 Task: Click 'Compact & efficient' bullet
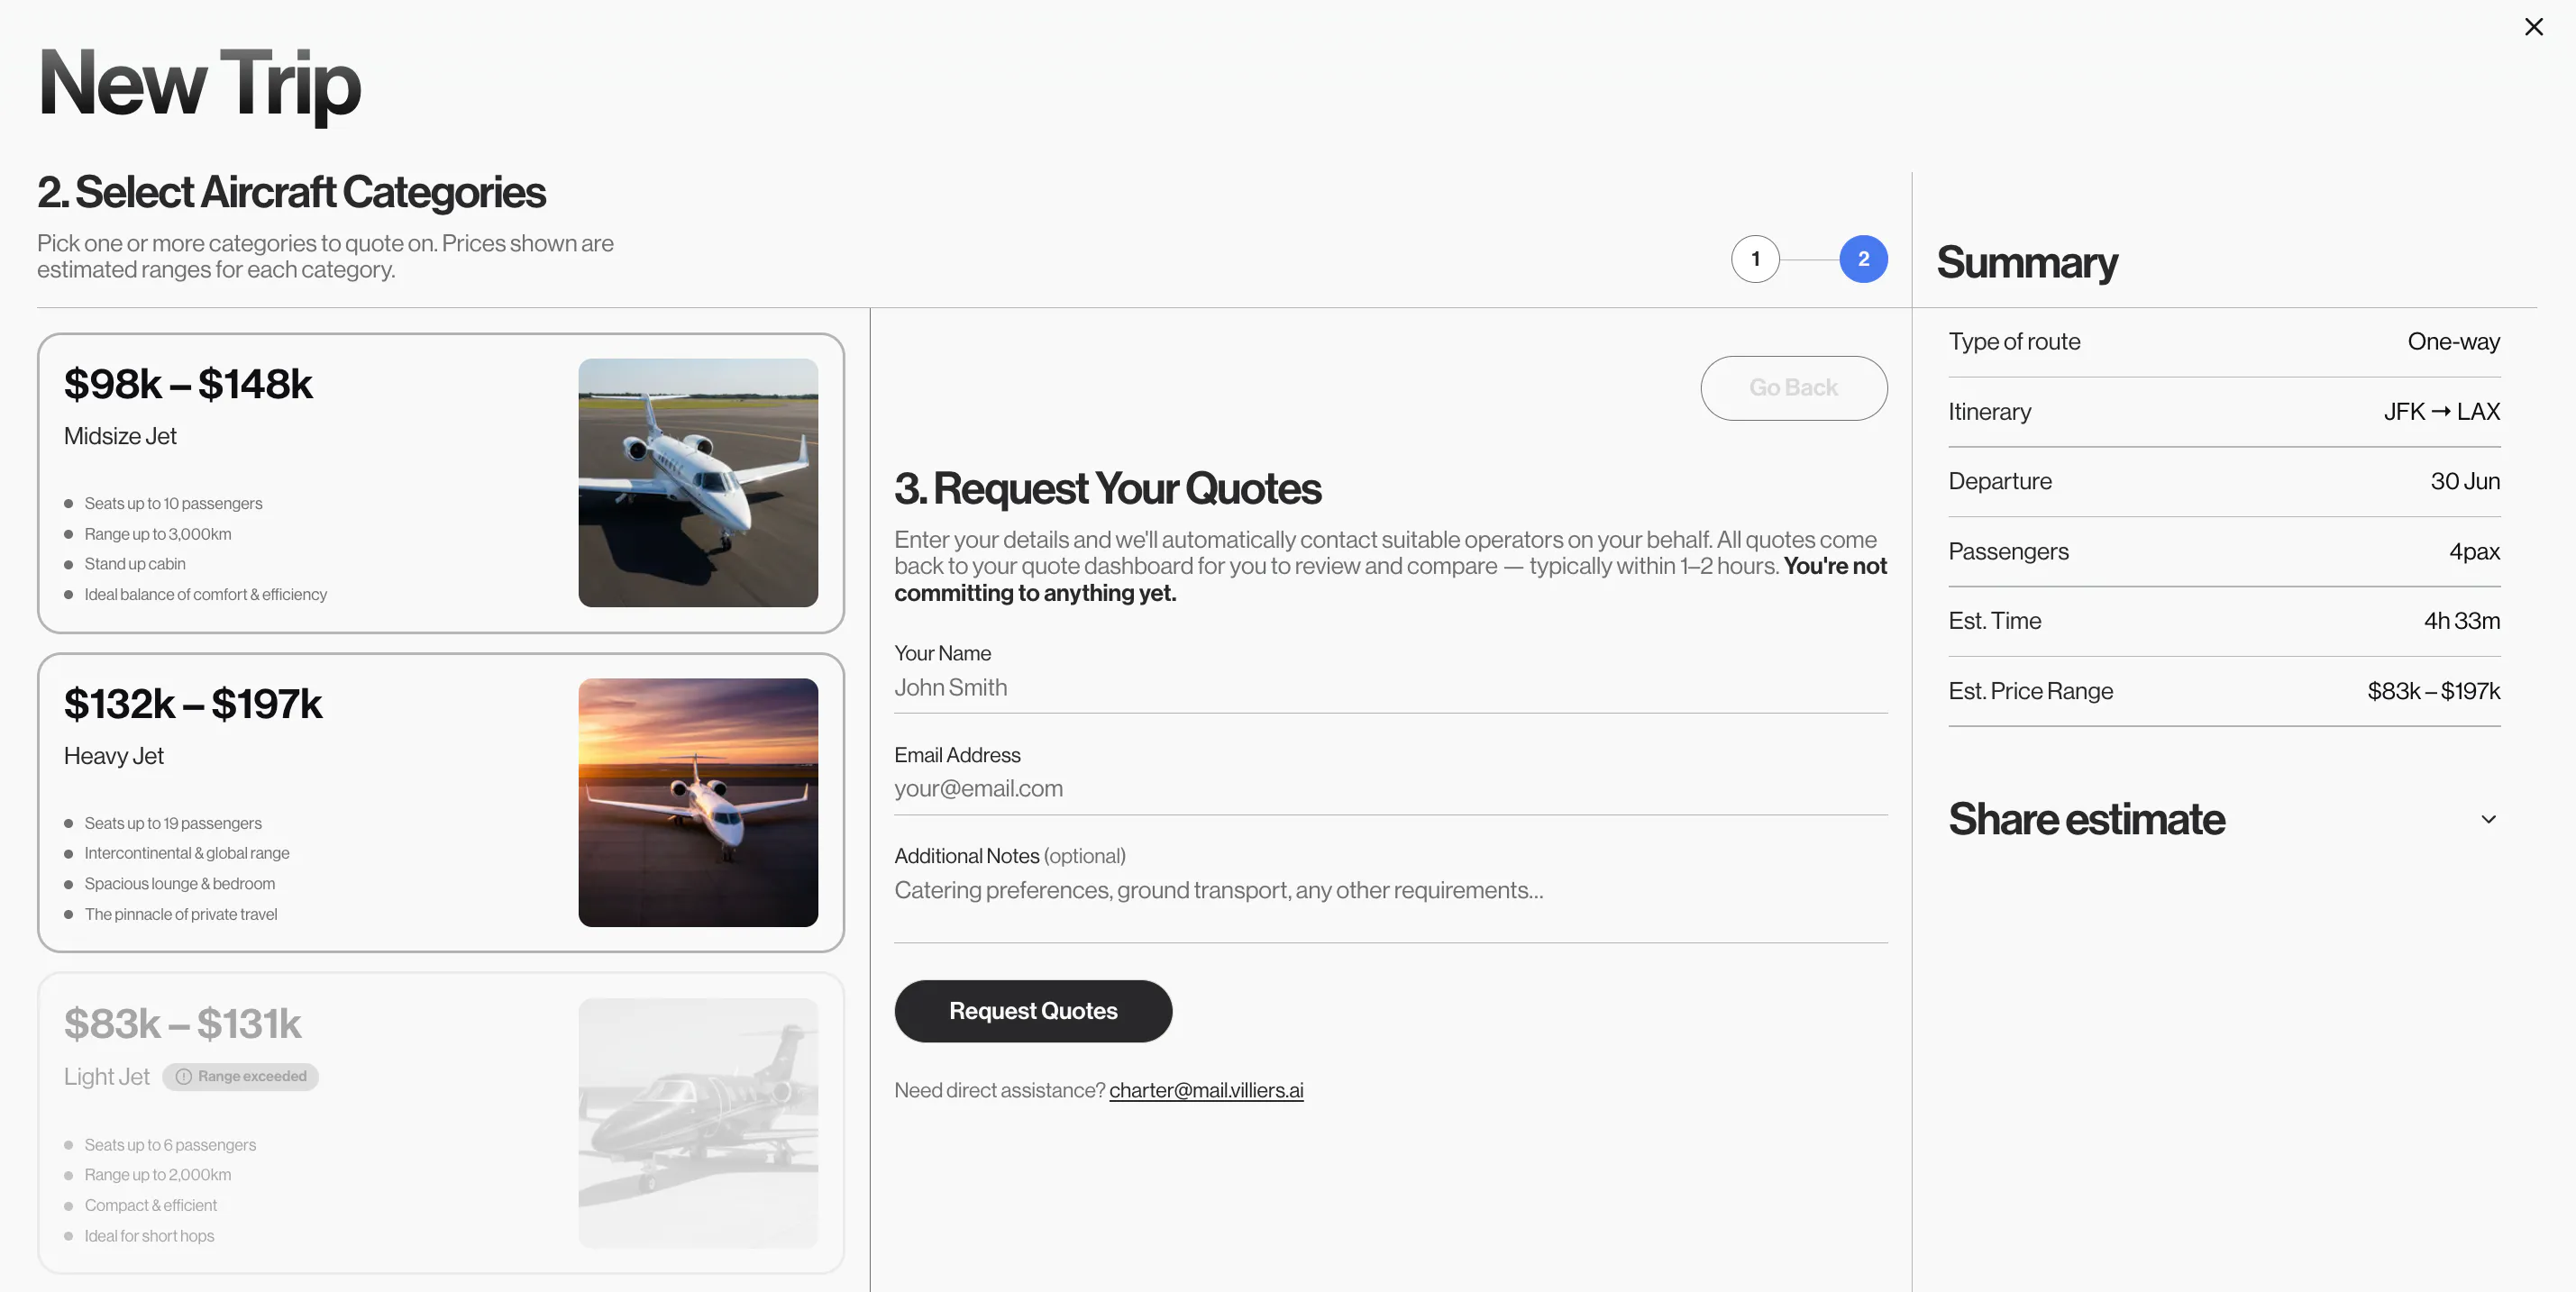(x=151, y=1206)
